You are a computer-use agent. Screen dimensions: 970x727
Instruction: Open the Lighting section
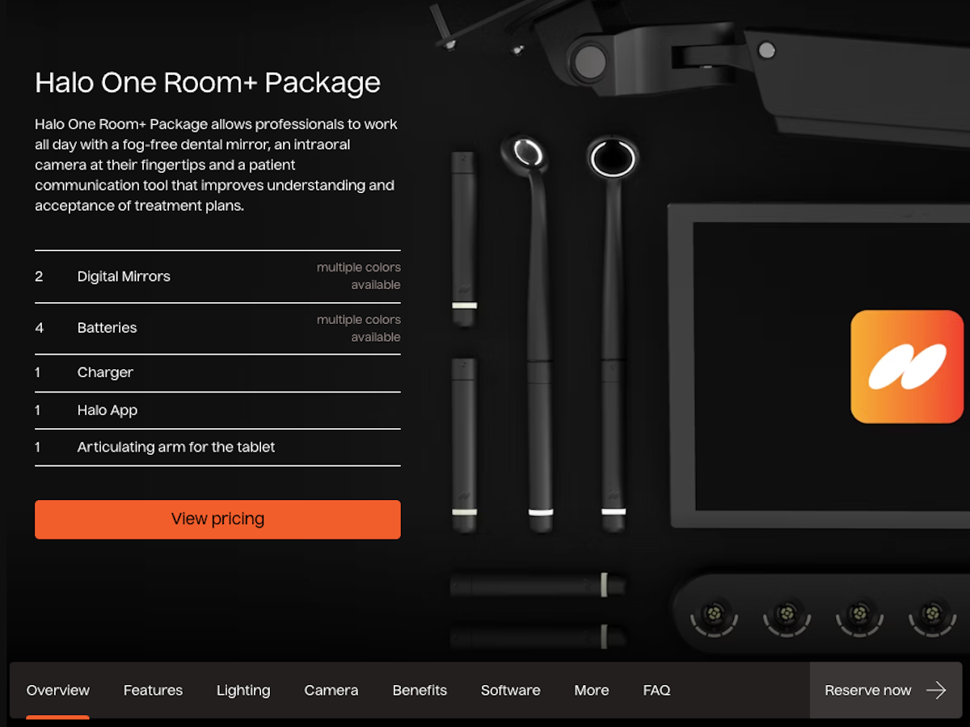tap(243, 690)
